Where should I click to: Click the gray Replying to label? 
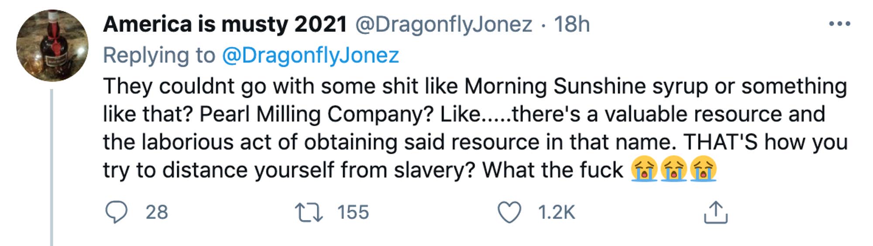159,55
